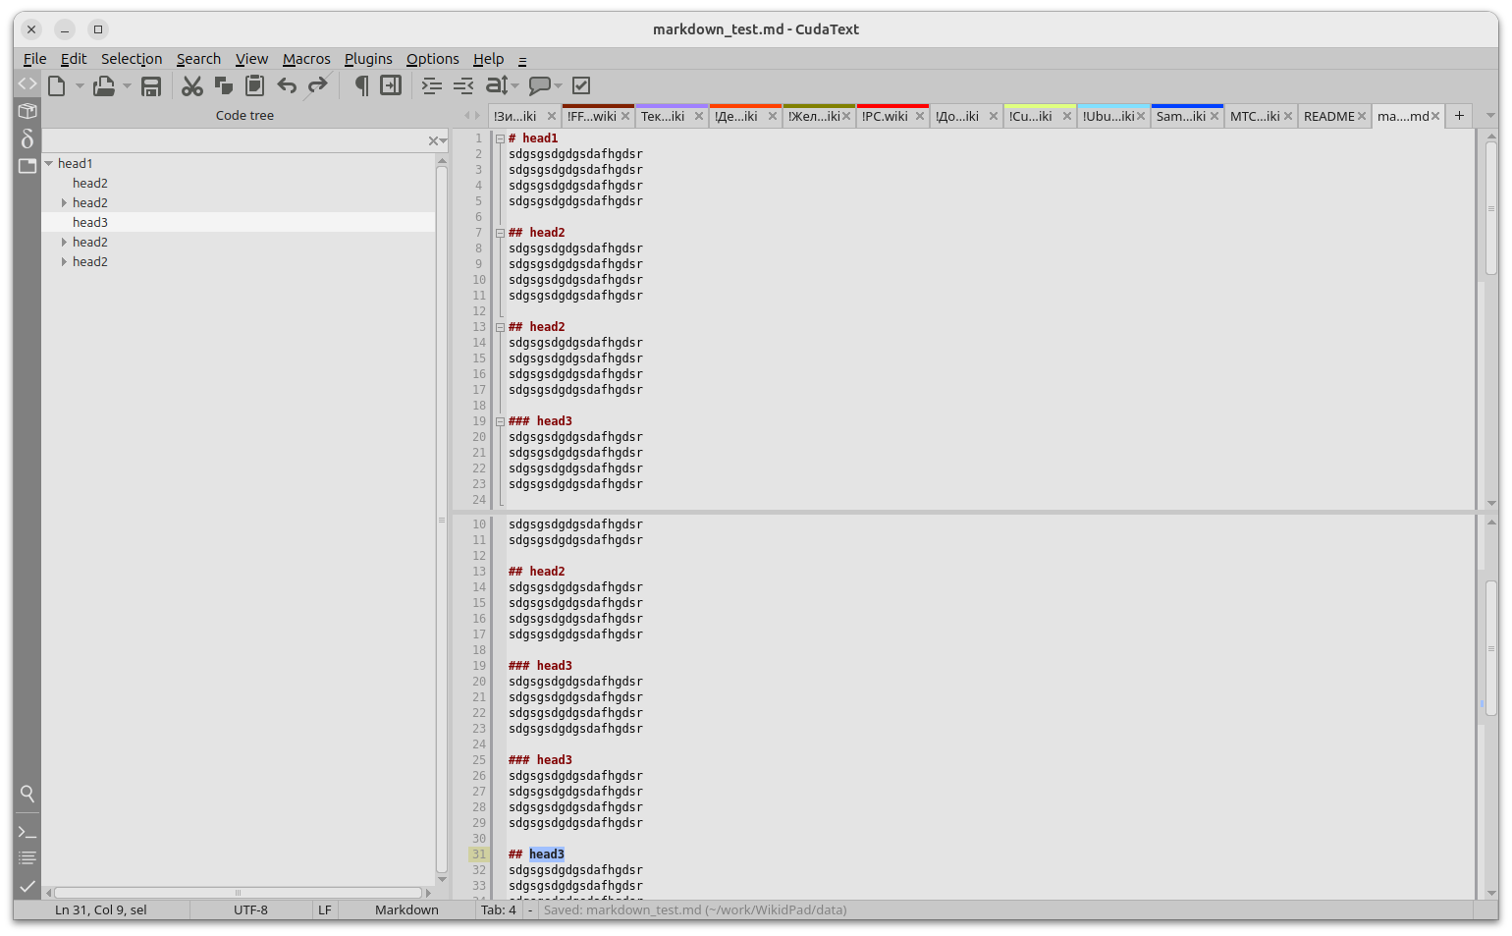This screenshot has width=1512, height=936.
Task: Open the Plugins menu
Action: [368, 59]
